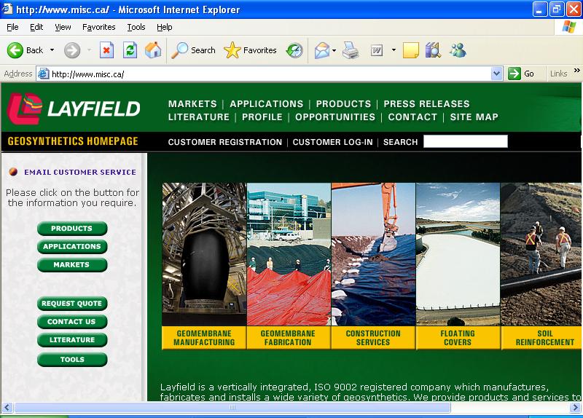Open the Floating Covers image
Viewport: 583px width, 418px height.
point(458,254)
